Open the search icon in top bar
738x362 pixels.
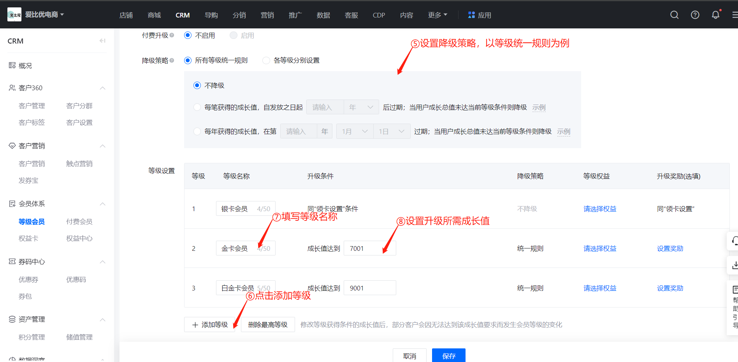pyautogui.click(x=674, y=15)
